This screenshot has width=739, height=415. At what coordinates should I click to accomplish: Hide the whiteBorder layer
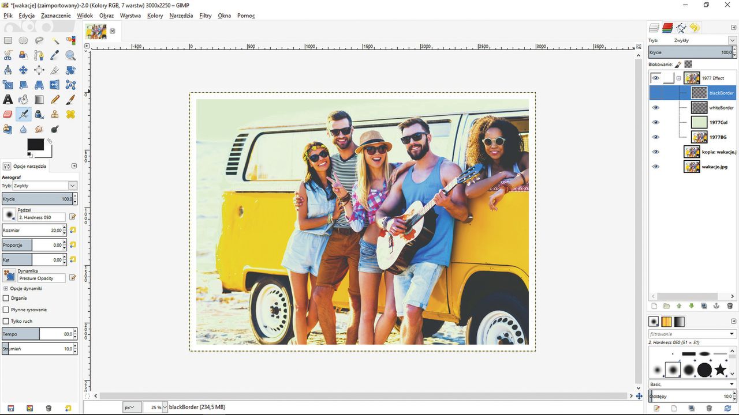point(655,108)
